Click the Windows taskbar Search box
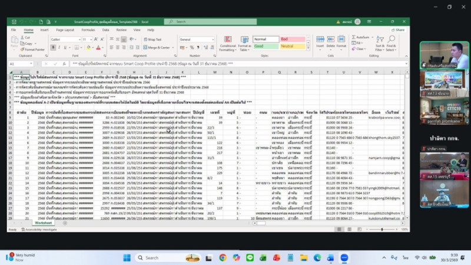This screenshot has height=265, width=471. tap(162, 257)
